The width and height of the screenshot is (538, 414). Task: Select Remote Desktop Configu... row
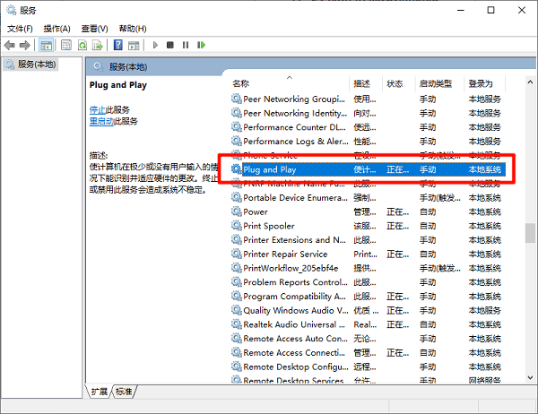(x=368, y=367)
